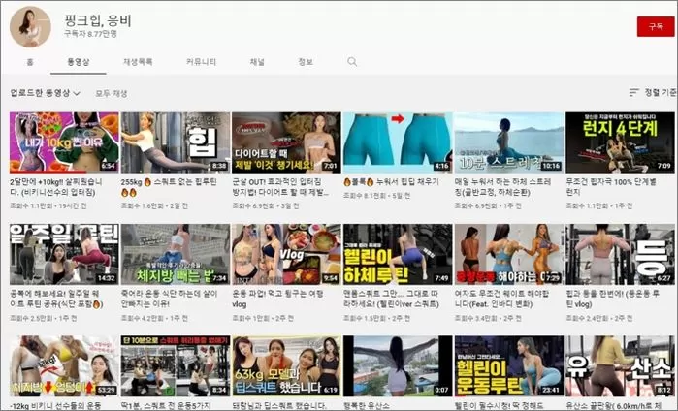Go to the 커뮤니티 tab
Screen dimensions: 678x411
tap(201, 62)
